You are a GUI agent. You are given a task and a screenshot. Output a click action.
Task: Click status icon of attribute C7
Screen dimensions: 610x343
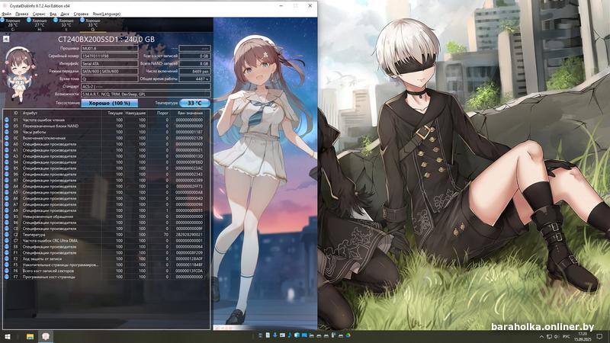coord(7,241)
